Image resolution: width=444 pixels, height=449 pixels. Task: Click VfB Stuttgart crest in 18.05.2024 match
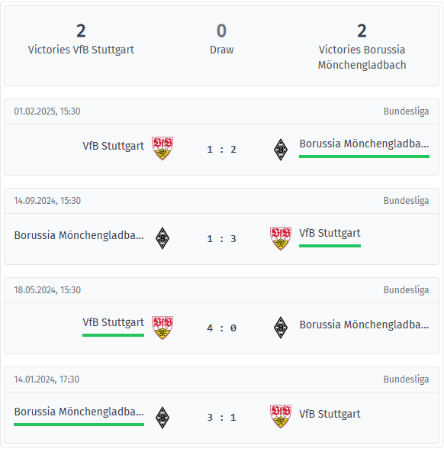(x=162, y=328)
